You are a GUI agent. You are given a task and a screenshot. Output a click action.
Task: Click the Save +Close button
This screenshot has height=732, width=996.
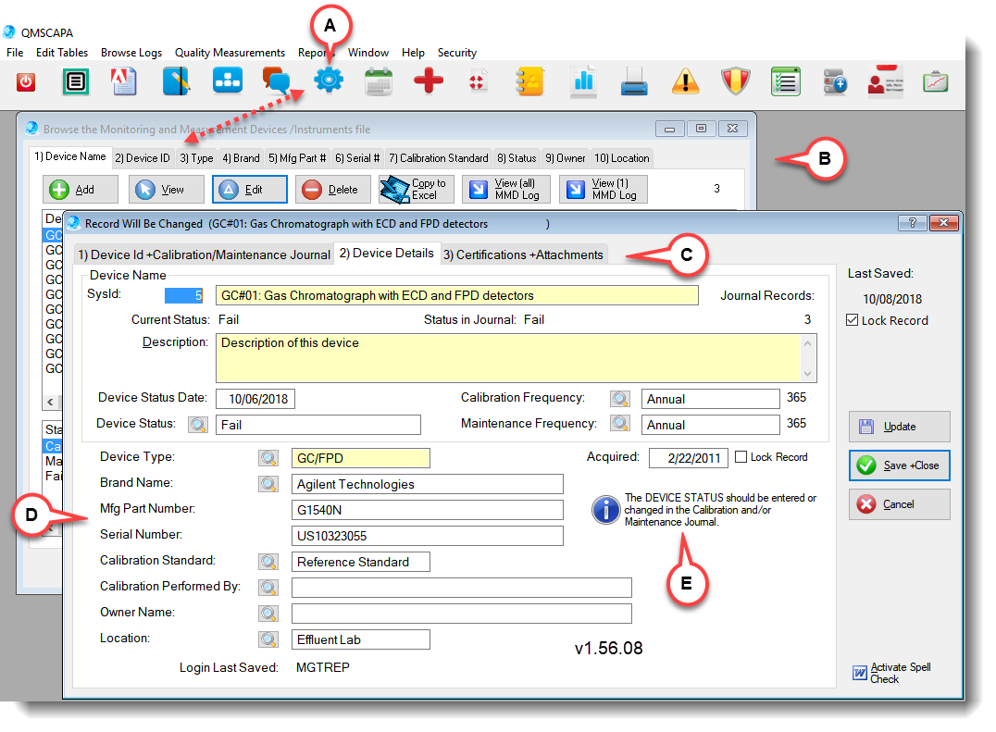899,465
